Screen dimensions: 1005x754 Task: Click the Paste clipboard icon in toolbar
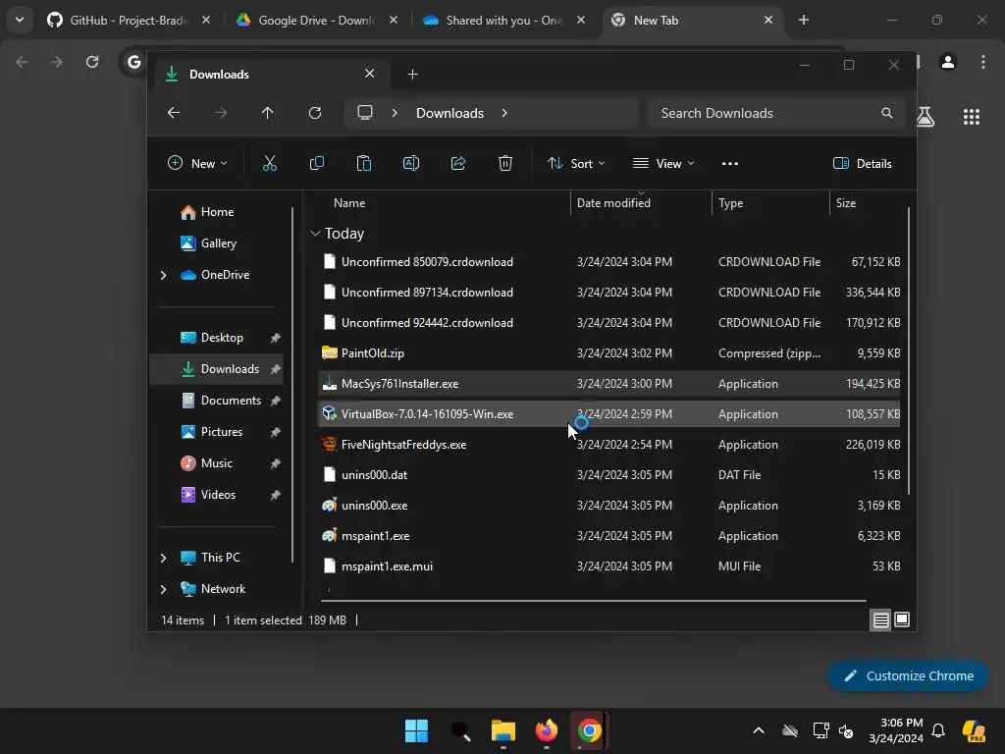coord(364,164)
